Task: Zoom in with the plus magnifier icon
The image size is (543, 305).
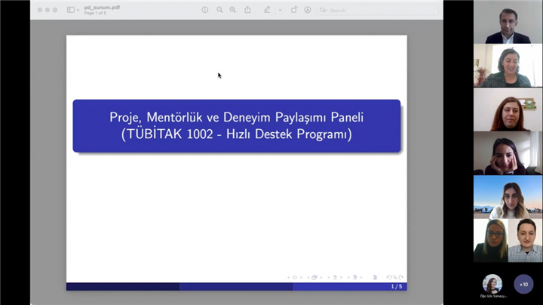Action: coord(233,10)
